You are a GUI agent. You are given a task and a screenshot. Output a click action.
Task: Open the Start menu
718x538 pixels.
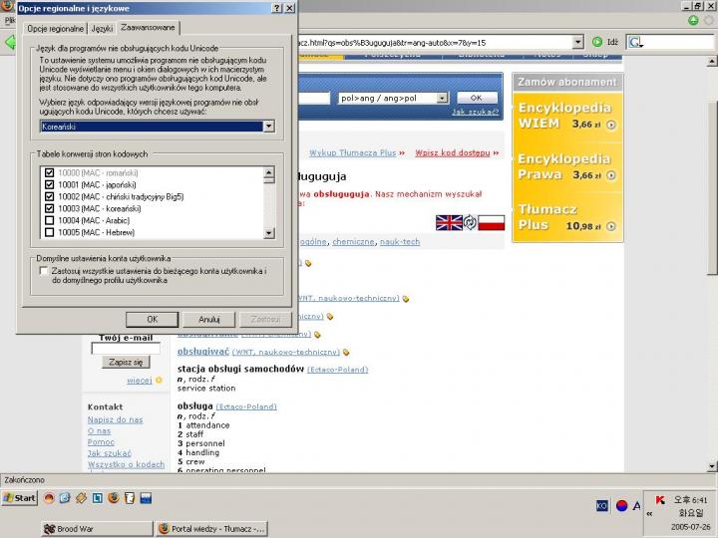(19, 498)
